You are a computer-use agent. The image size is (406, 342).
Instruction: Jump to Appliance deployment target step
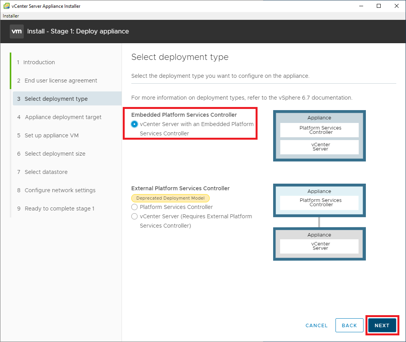[63, 117]
